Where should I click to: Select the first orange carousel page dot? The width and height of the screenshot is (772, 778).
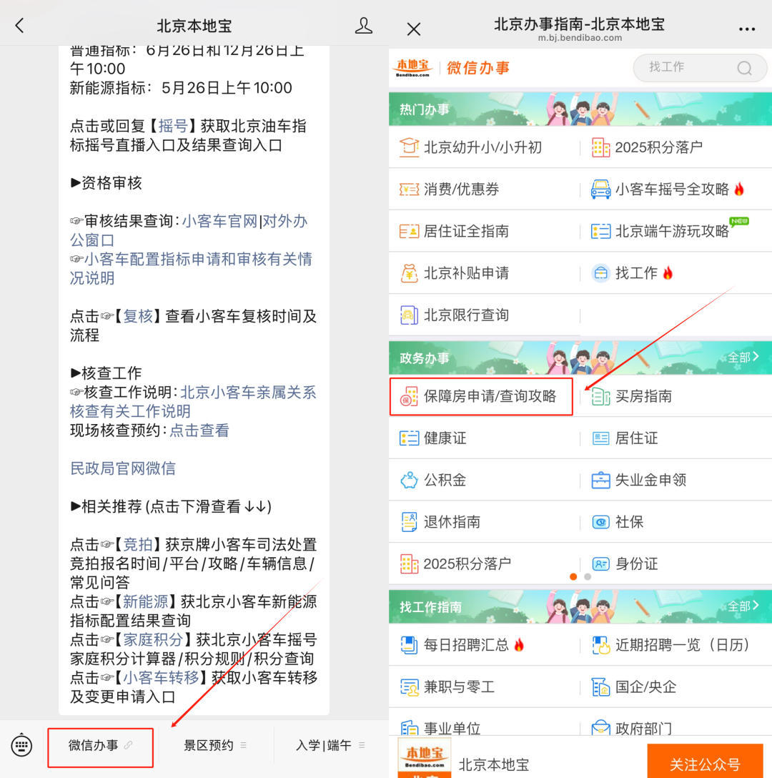coord(573,576)
